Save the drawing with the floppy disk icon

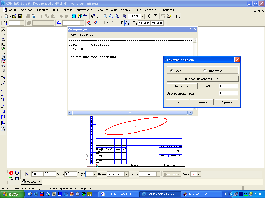[x=20, y=16]
